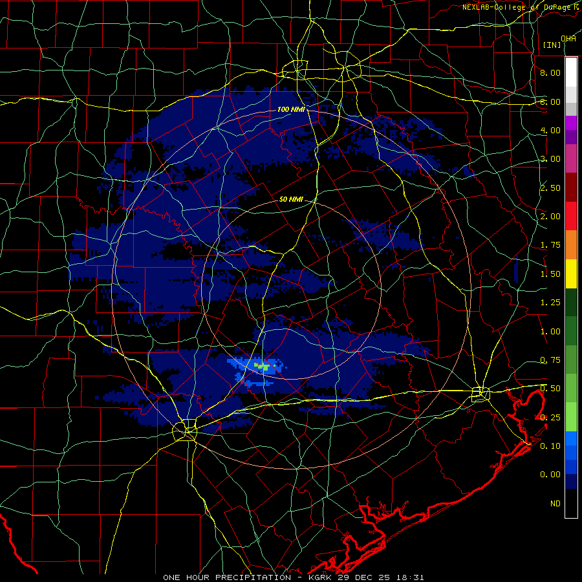
Task: Click the OHA product code label
Action: coord(568,39)
